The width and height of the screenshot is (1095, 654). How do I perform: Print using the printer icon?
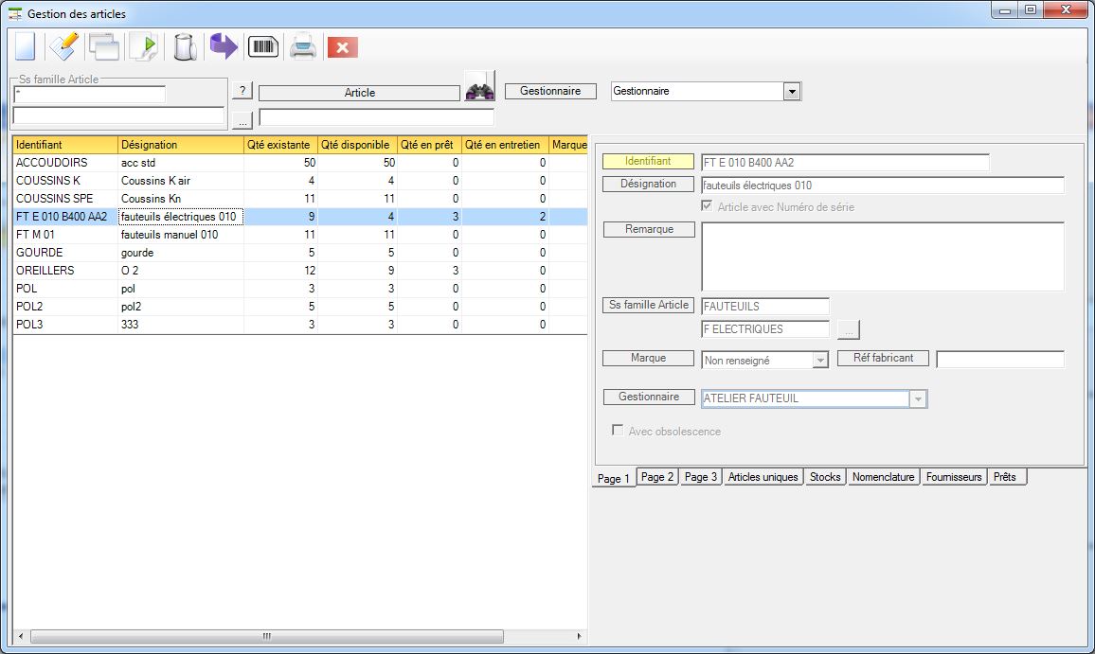pyautogui.click(x=303, y=46)
